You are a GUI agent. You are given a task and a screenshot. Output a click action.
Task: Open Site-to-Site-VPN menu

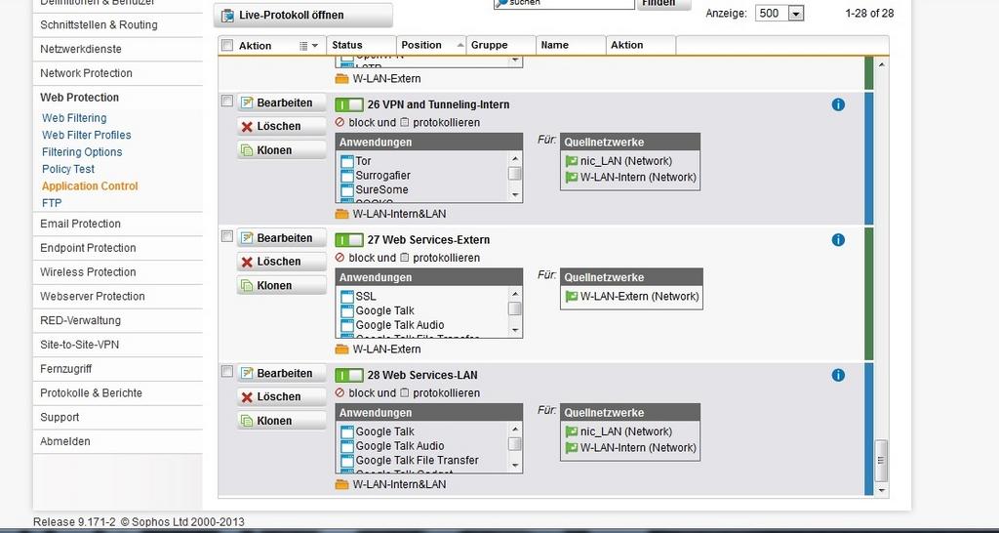tap(118, 345)
